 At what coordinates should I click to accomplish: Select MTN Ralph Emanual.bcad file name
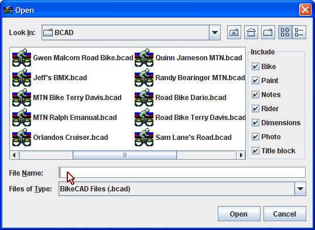(x=75, y=117)
